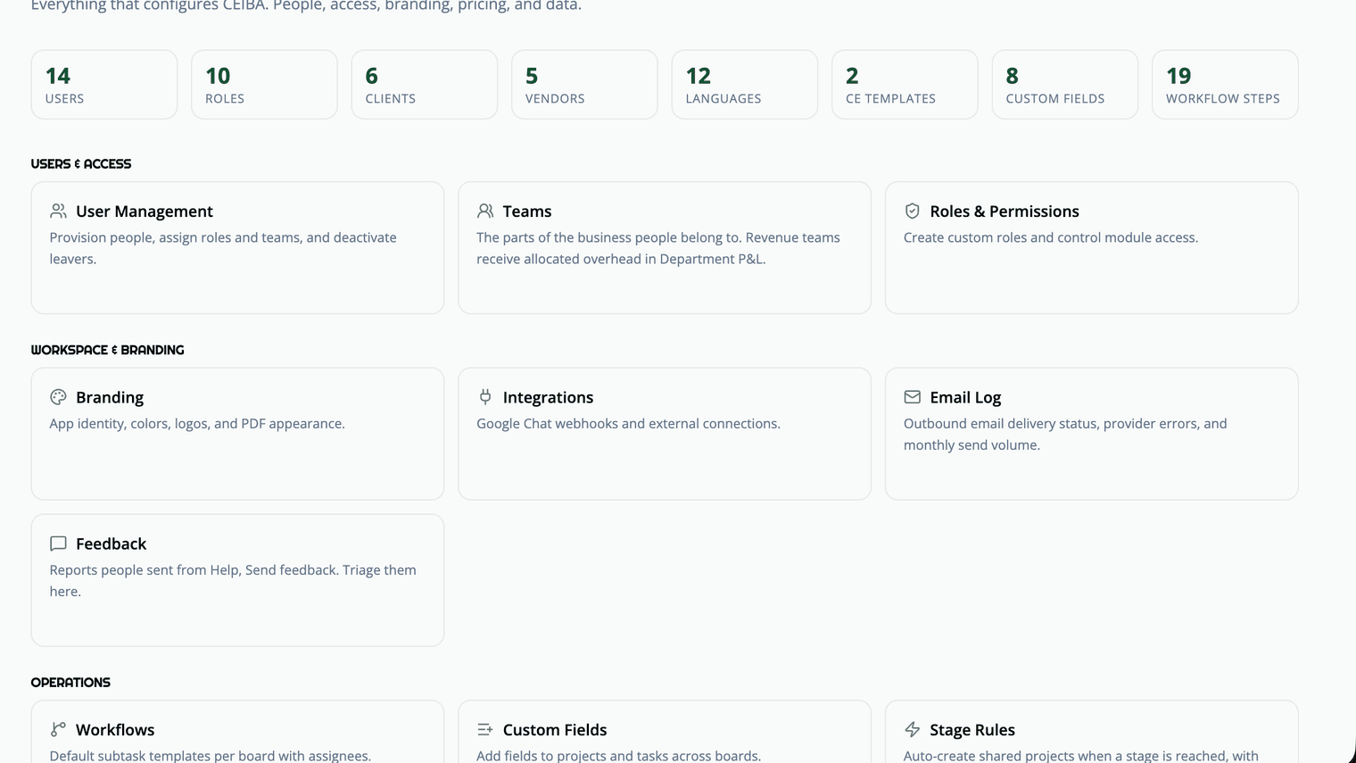Click the Stage Rules lightning icon

(912, 729)
